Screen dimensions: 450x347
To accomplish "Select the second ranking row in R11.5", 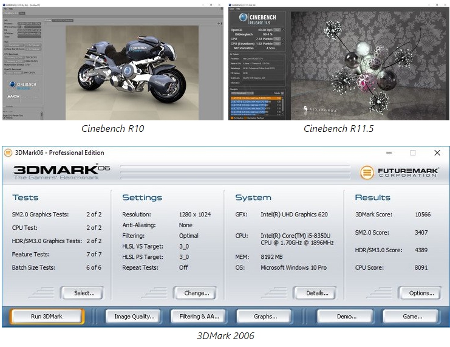I will pyautogui.click(x=256, y=101).
